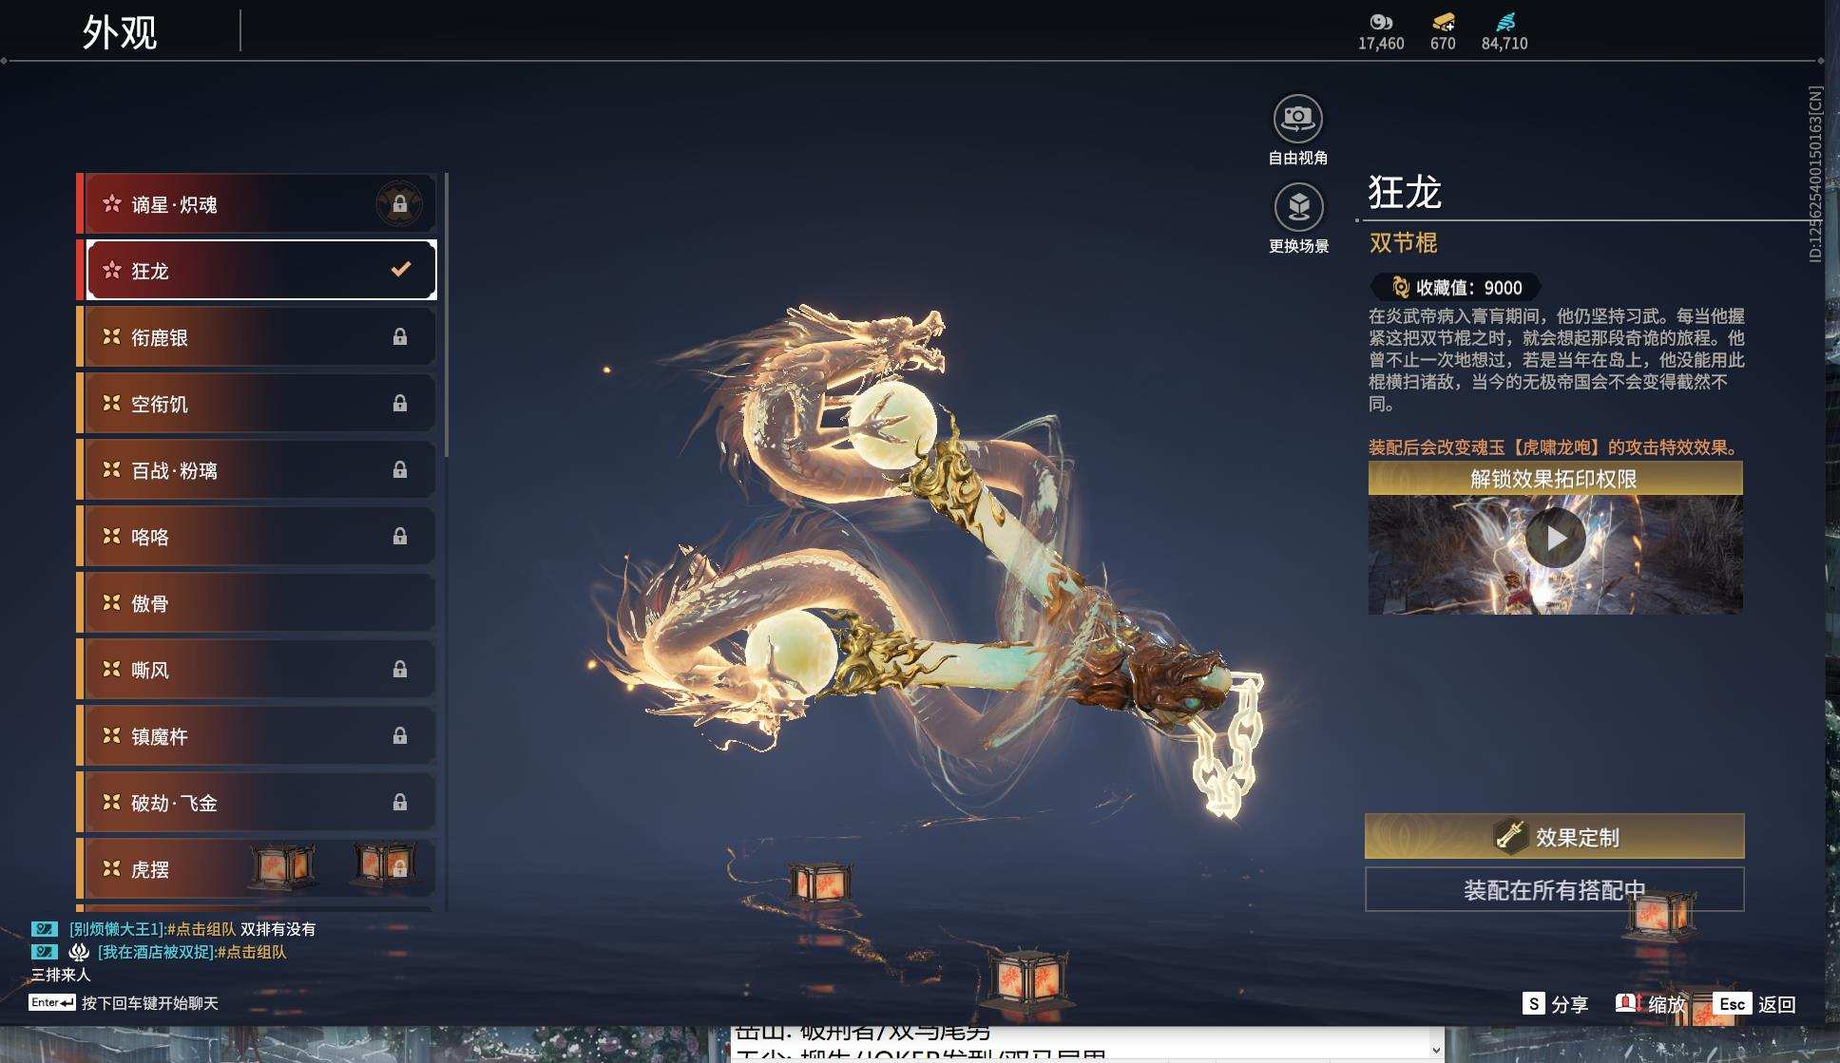Click the change scene icon (更换场景)
Screen dimensions: 1840x1063
1298,207
